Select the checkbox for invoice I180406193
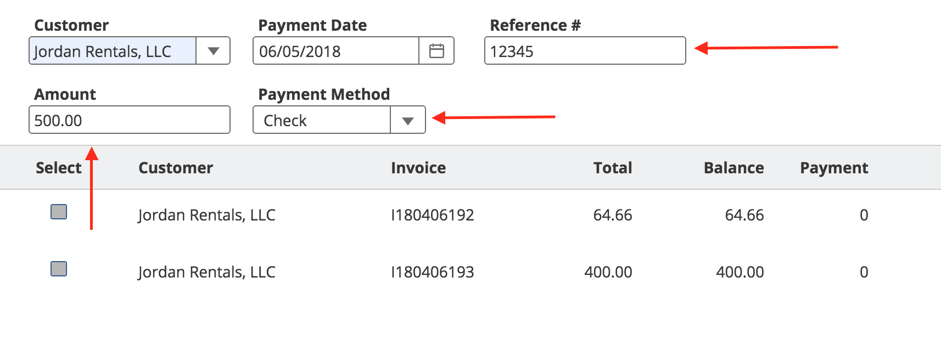Viewport: 941px width, 362px height. coord(59,269)
